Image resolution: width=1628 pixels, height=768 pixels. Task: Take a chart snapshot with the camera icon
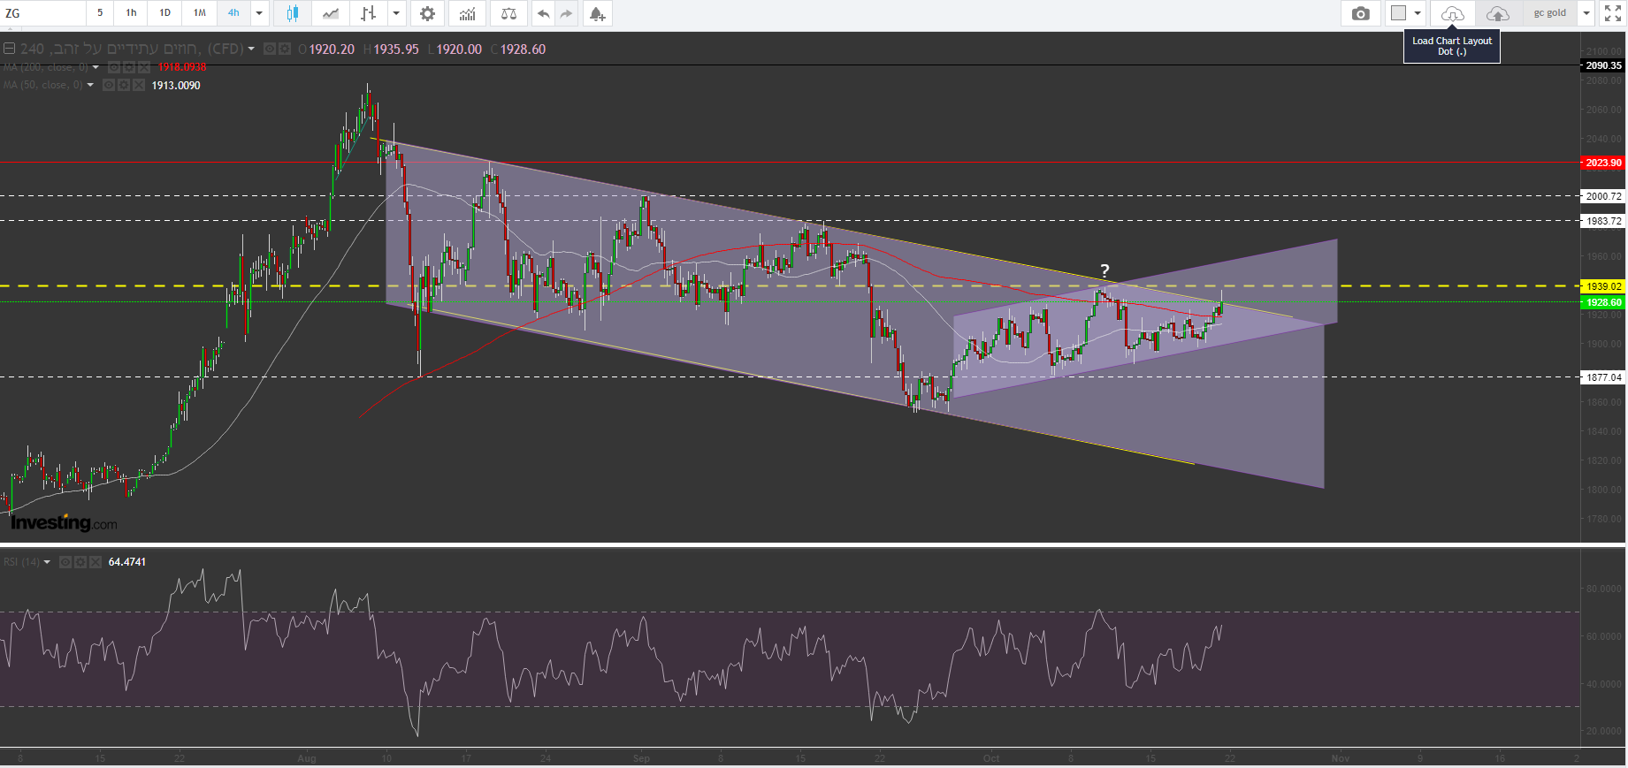tap(1360, 13)
